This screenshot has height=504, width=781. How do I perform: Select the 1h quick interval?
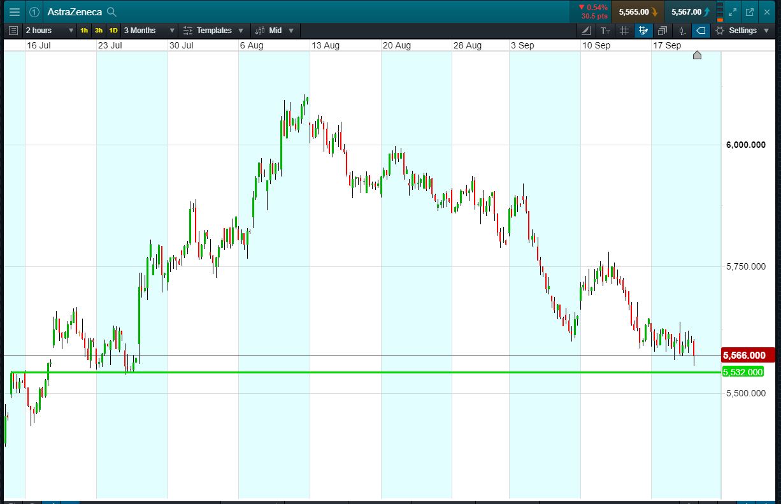[x=84, y=31]
